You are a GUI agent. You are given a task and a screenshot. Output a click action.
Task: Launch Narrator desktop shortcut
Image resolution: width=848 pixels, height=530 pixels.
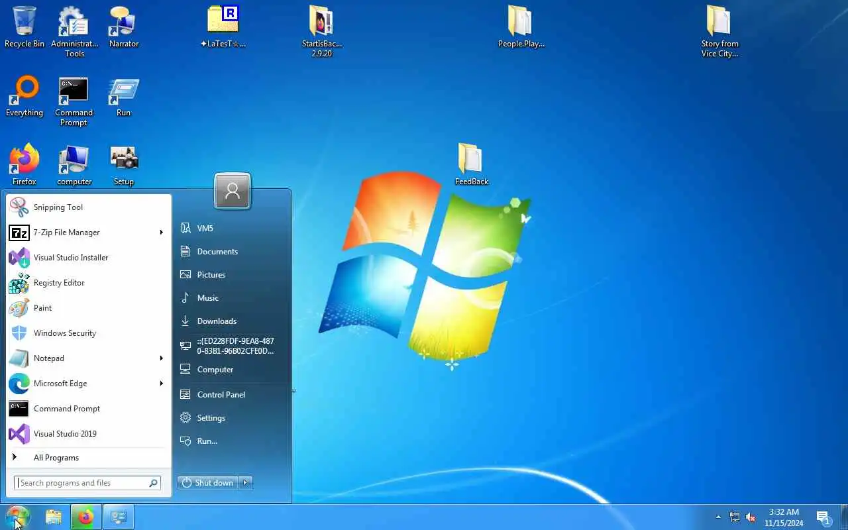(124, 26)
